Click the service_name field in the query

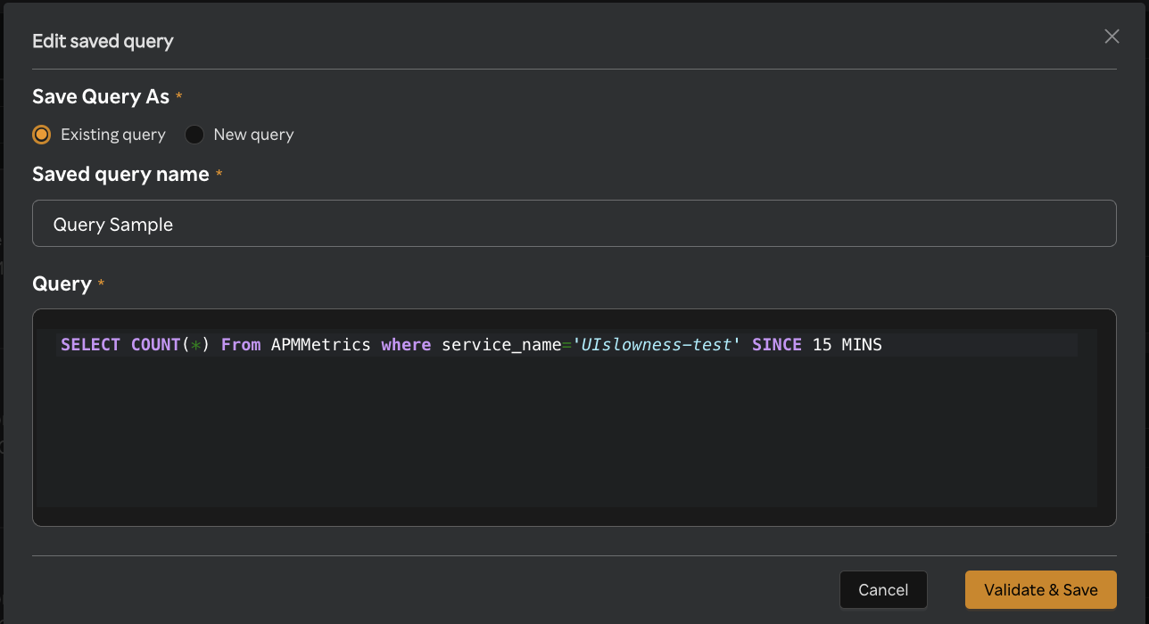pyautogui.click(x=500, y=344)
